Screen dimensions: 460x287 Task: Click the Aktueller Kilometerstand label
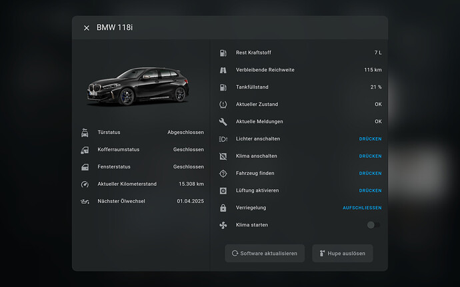pos(127,184)
